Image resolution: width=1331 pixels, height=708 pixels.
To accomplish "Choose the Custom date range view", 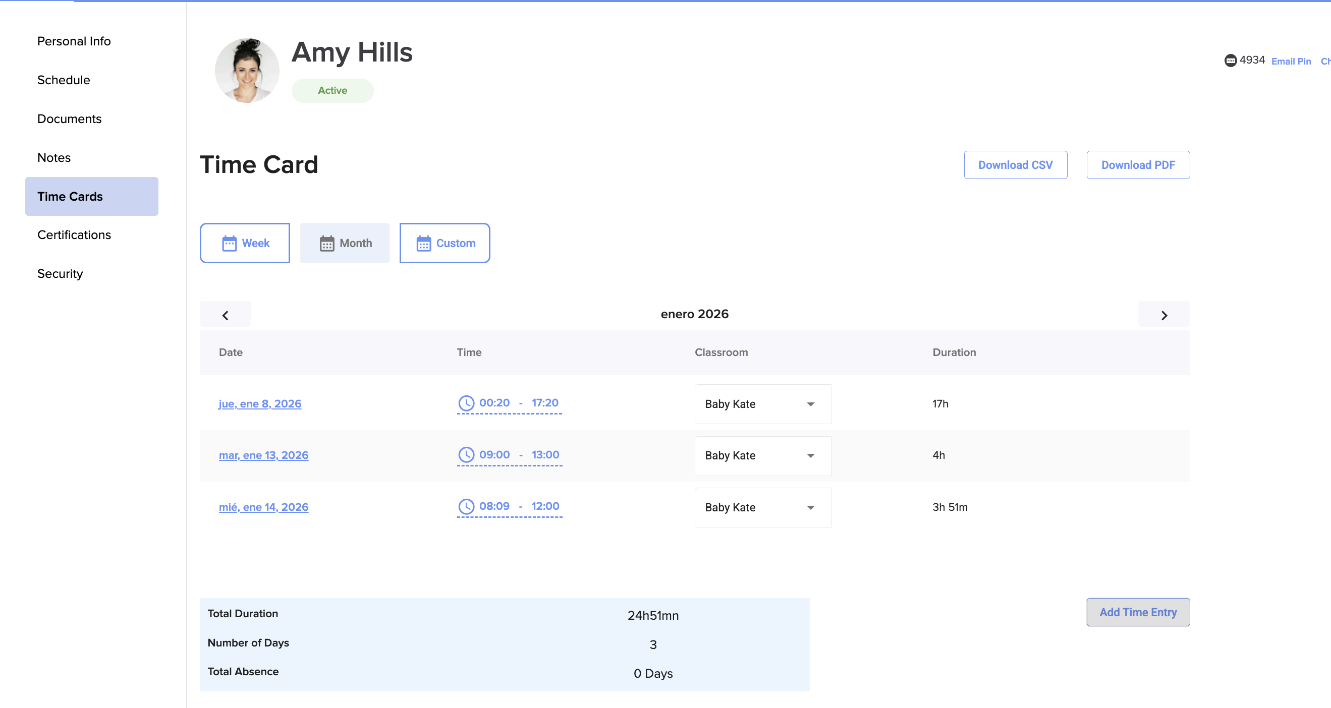I will (x=445, y=243).
